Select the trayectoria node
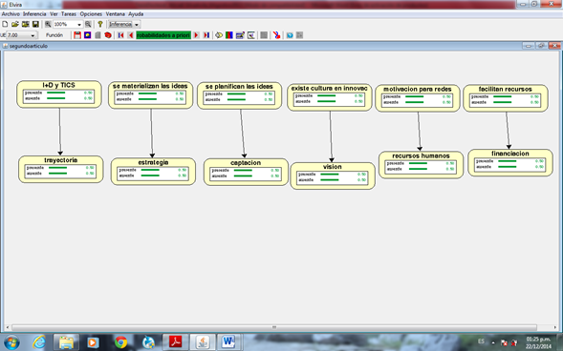Screen dimensions: 563x351 point(60,169)
